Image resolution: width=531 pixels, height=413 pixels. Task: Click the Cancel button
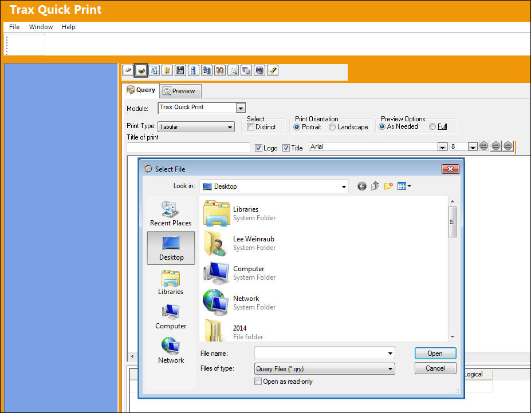[435, 368]
